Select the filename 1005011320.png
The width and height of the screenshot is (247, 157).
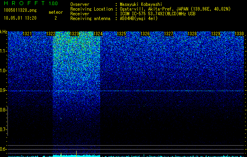point(20,10)
